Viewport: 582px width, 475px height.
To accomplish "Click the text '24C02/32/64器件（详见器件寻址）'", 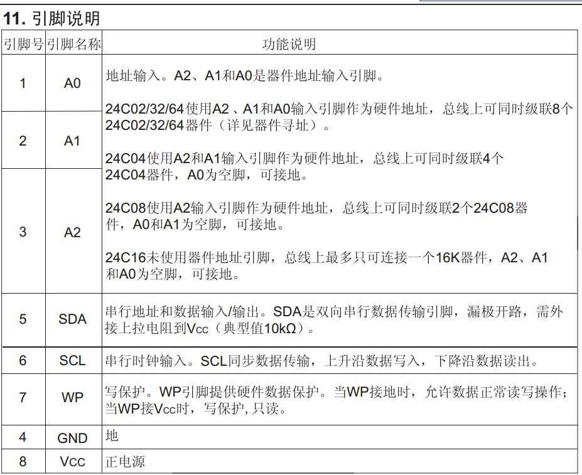I will click(x=217, y=125).
